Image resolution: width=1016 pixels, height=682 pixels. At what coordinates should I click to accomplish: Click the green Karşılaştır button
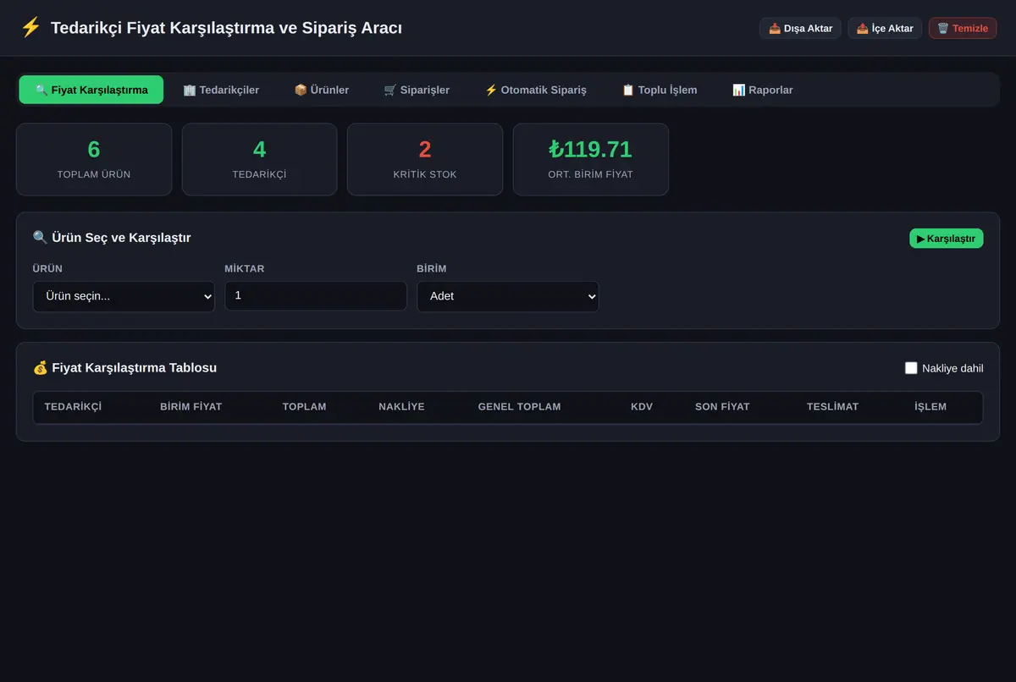pos(947,239)
